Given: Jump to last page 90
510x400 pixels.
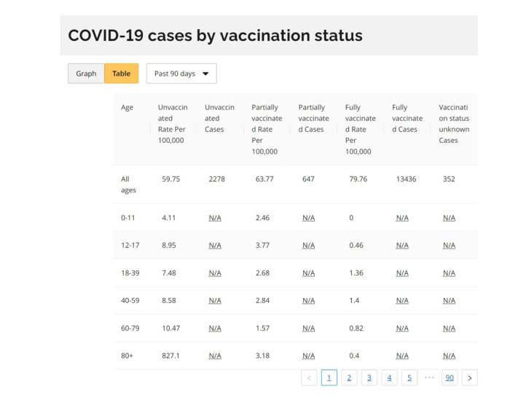Looking at the screenshot, I should [450, 377].
